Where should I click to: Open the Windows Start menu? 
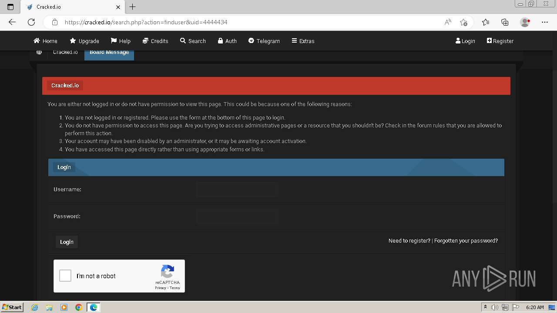click(12, 307)
